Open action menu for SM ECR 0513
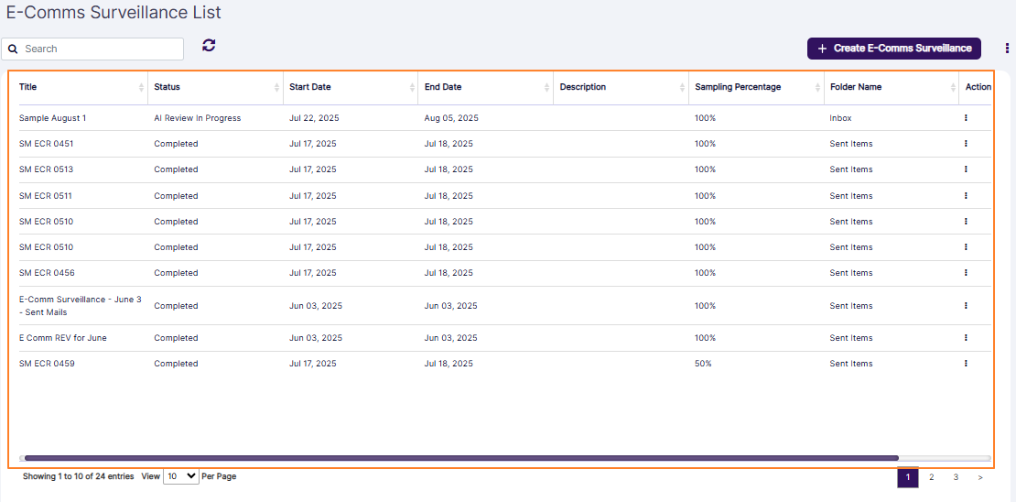The image size is (1016, 502). [966, 169]
